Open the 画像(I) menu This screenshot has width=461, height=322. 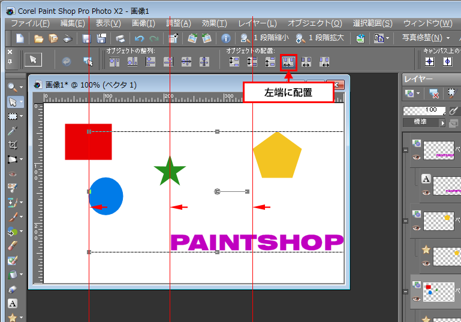coord(143,23)
